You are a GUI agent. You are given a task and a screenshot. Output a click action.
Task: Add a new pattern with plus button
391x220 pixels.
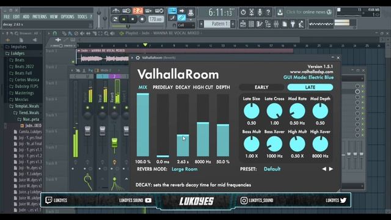(233, 24)
